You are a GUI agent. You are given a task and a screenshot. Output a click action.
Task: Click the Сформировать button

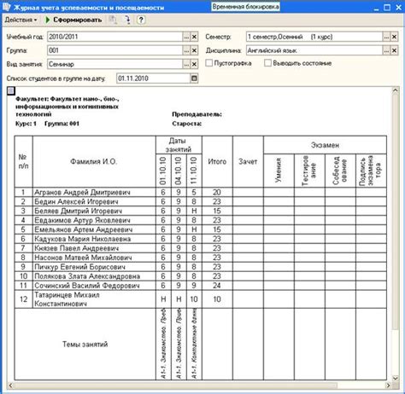coord(73,20)
